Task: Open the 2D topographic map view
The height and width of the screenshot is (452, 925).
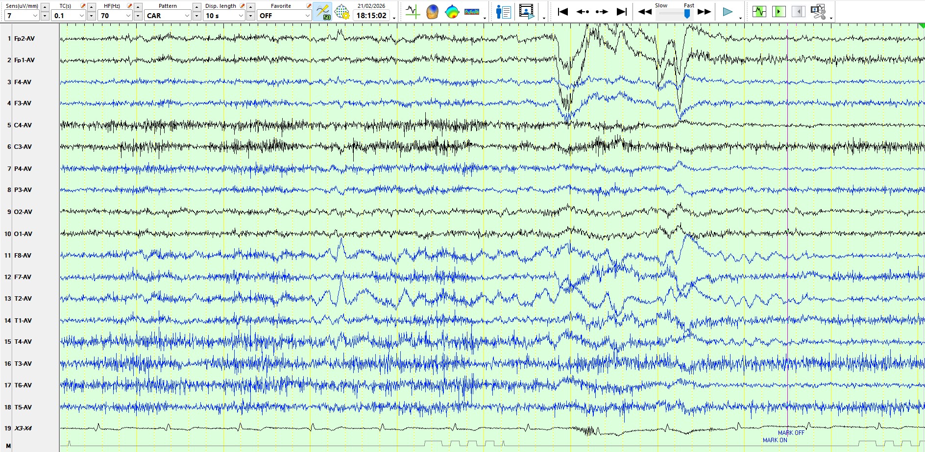Action: 452,12
